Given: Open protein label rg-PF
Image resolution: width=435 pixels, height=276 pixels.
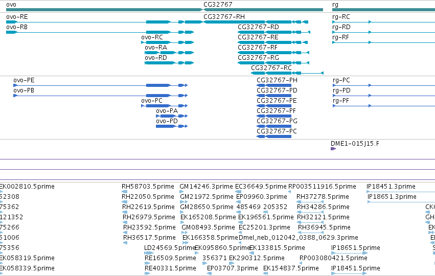Looking at the screenshot, I should 340,101.
